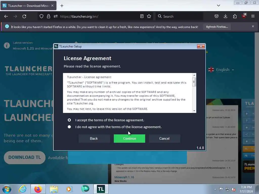Image resolution: width=259 pixels, height=194 pixels.
Task: Click the website info circle icon
Action: pos(7,45)
